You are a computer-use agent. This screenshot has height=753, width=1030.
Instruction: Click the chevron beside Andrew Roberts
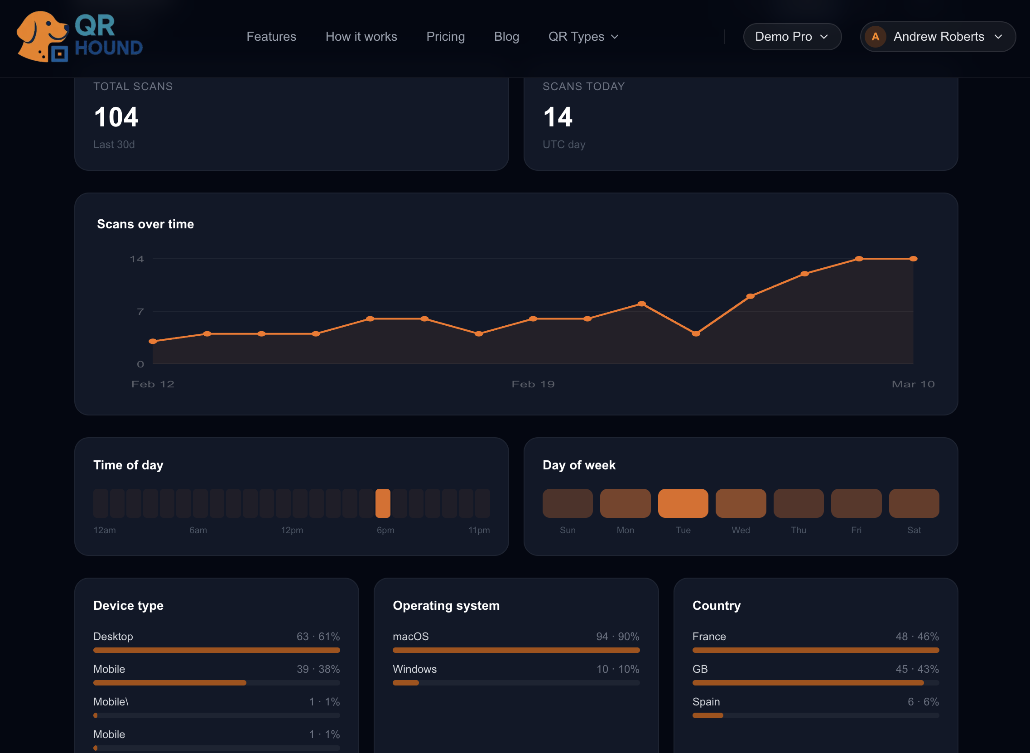[x=998, y=37]
